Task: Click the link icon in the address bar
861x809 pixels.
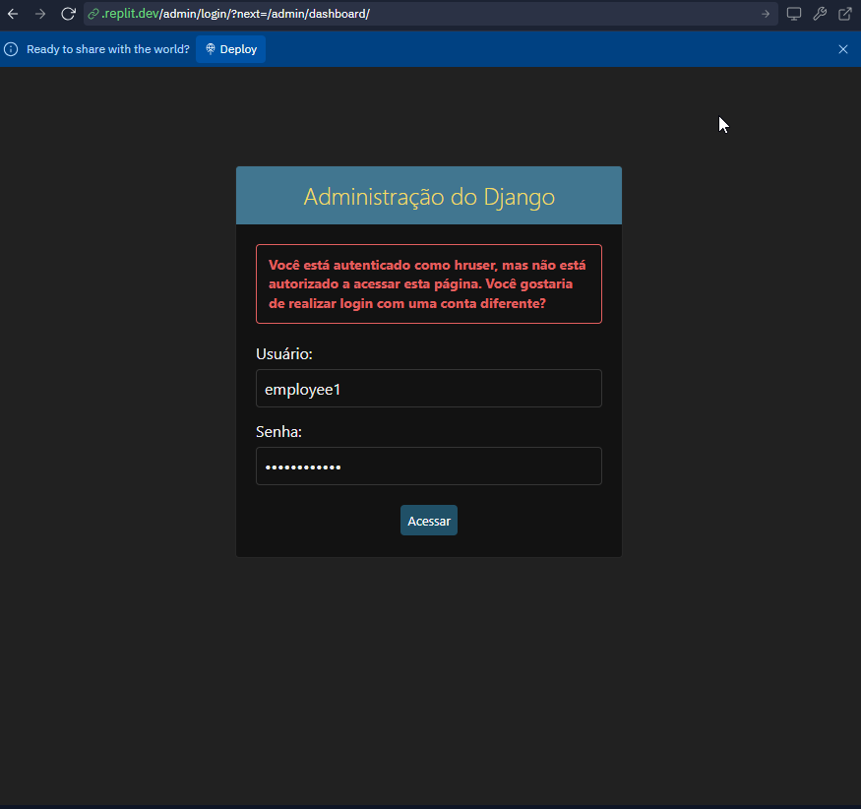Action: click(x=93, y=14)
